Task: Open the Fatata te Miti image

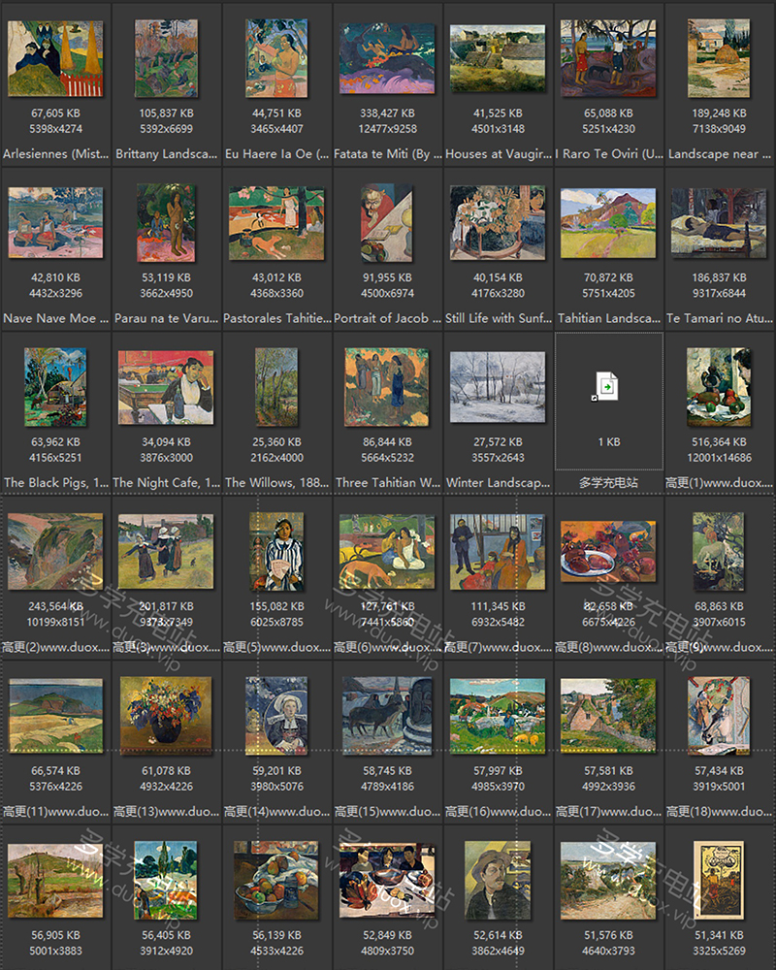Action: coord(387,56)
